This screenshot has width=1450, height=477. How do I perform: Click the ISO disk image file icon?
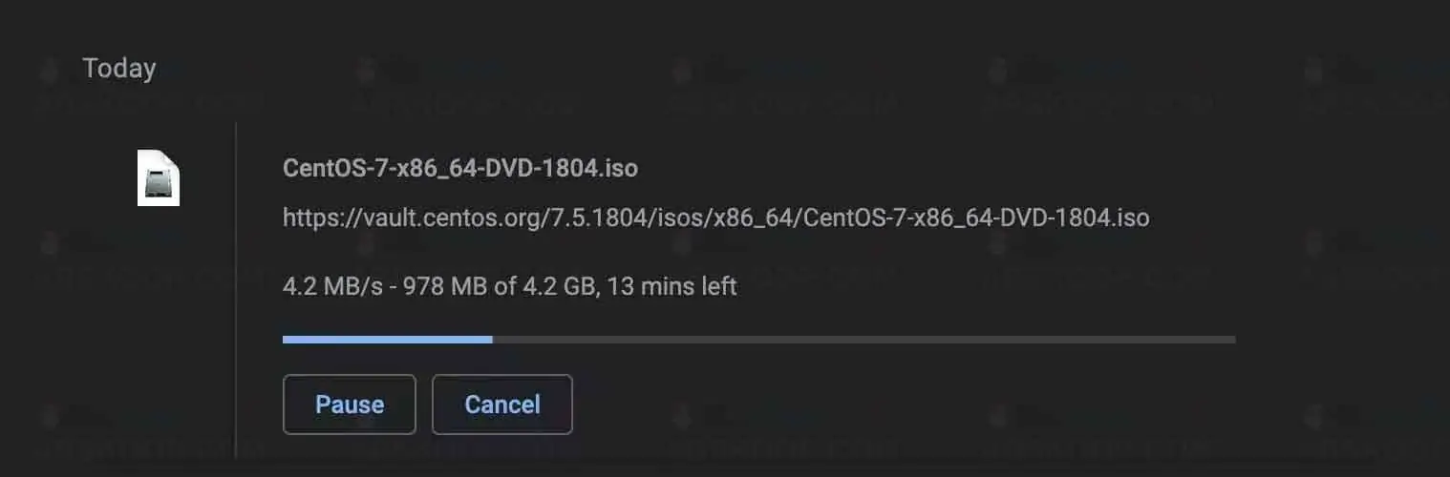coord(159,178)
